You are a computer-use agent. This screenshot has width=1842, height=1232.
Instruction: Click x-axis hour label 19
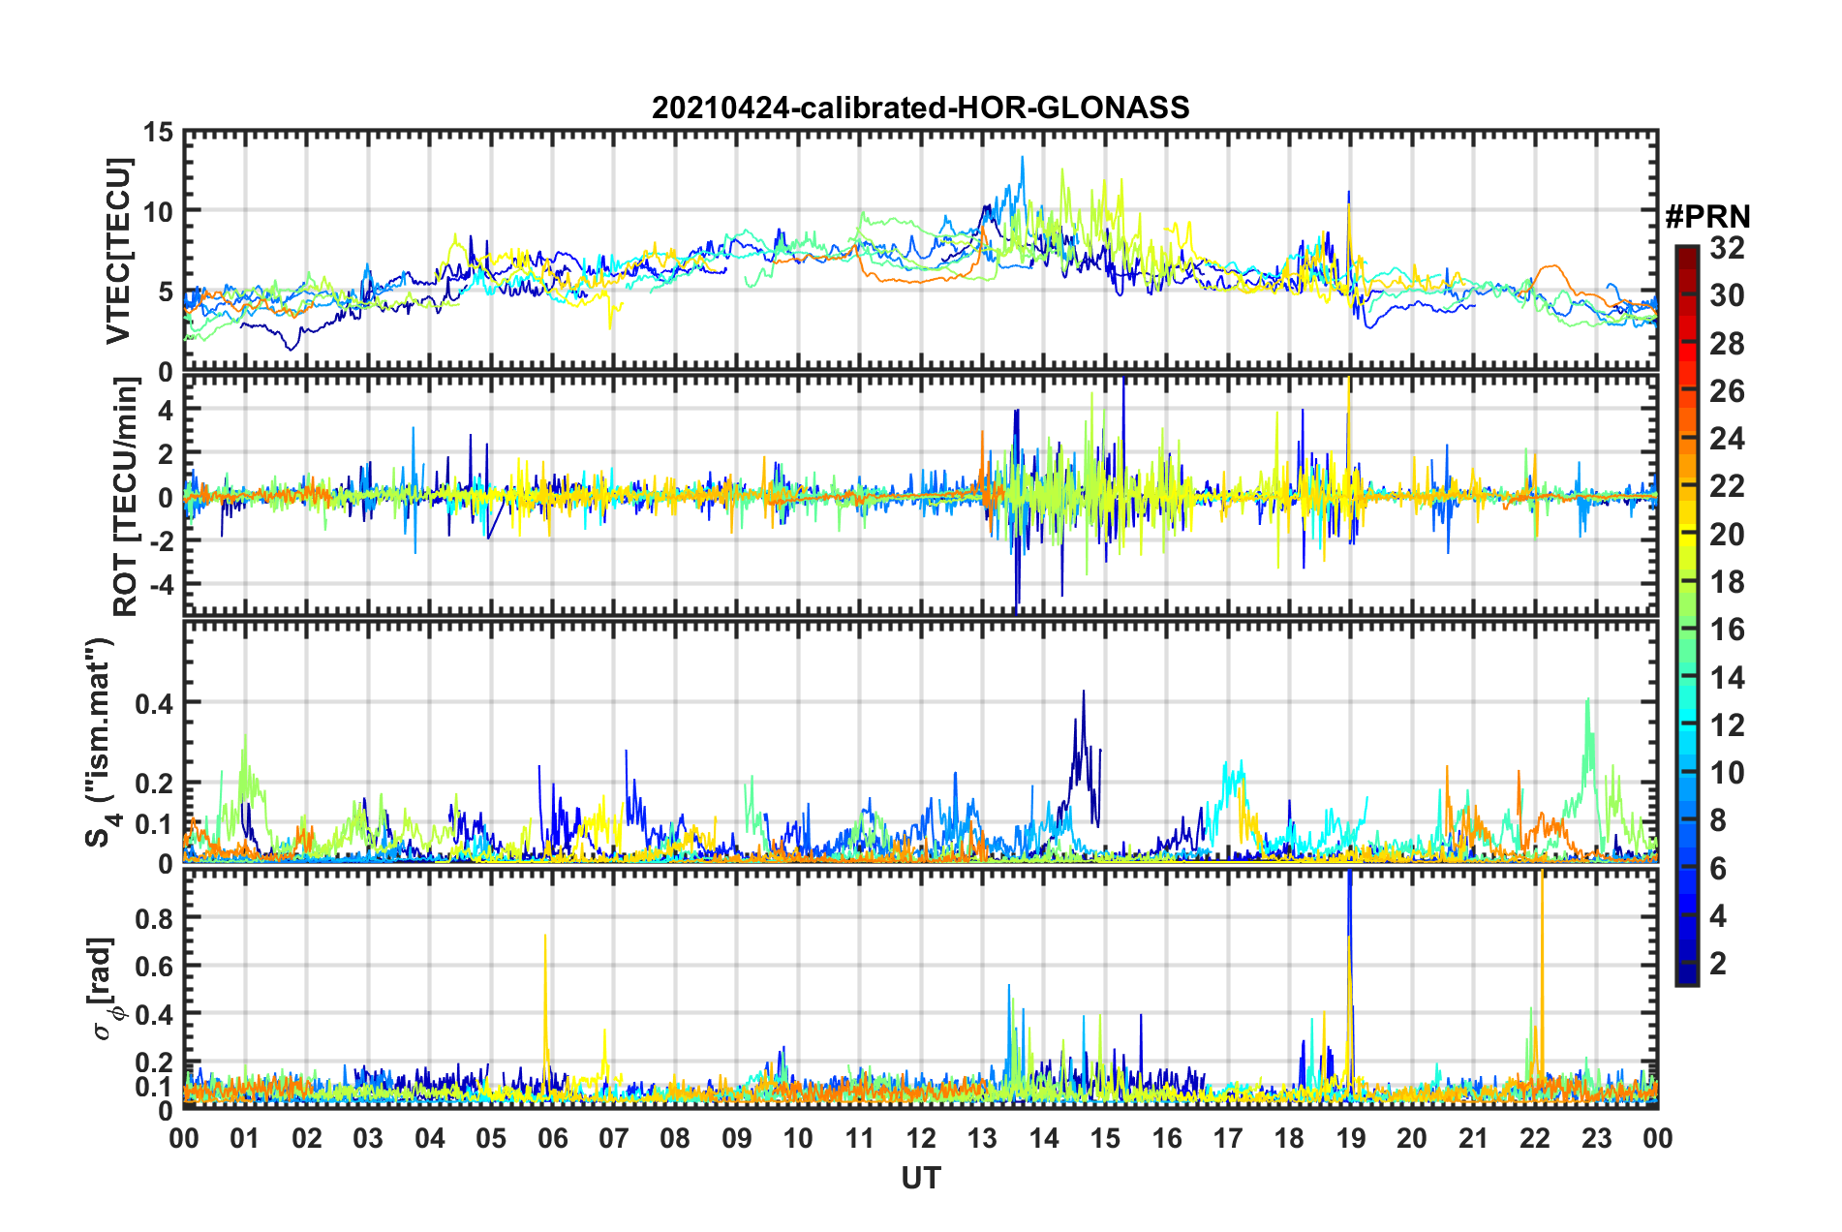point(1351,1138)
